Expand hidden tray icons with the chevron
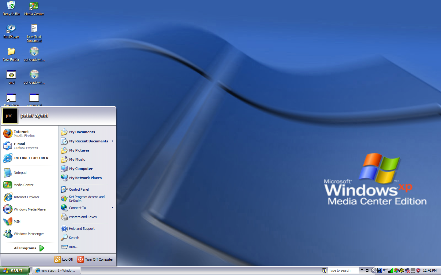Image resolution: width=441 pixels, height=275 pixels. (374, 270)
